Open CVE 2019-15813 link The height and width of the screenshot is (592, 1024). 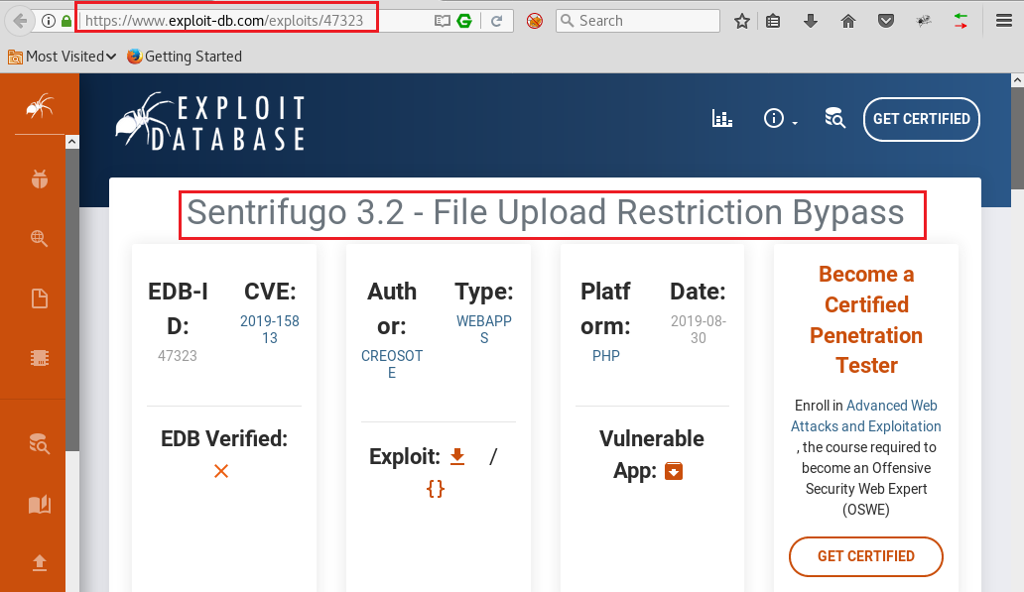click(x=270, y=329)
